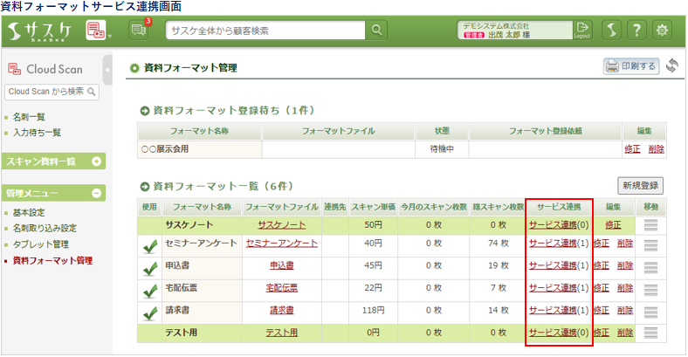This screenshot has width=688, height=357.
Task: Click 削除 in 宅配伝票 row
Action: pyautogui.click(x=625, y=288)
